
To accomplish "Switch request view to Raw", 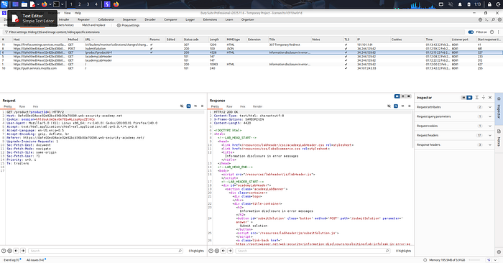I will (x=22, y=106).
